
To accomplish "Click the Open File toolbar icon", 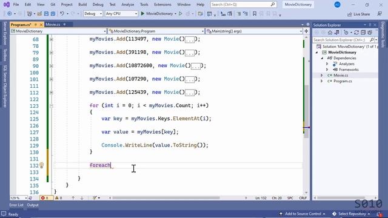I will coord(39,13).
